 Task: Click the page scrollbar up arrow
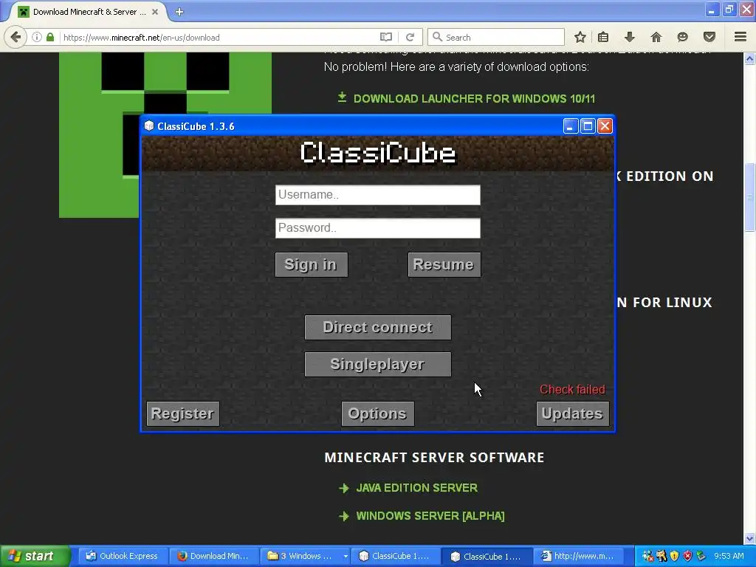click(x=750, y=59)
